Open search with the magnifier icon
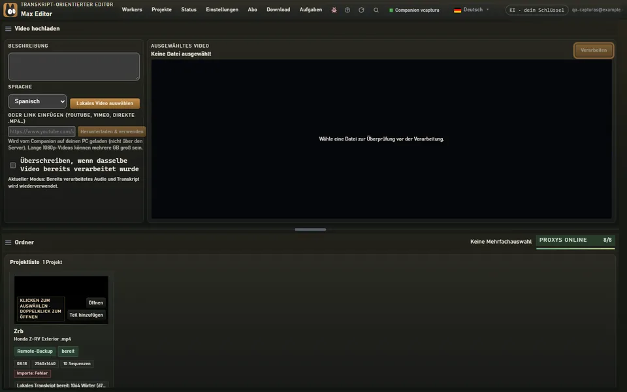Screen dimensions: 627x392 (376, 10)
